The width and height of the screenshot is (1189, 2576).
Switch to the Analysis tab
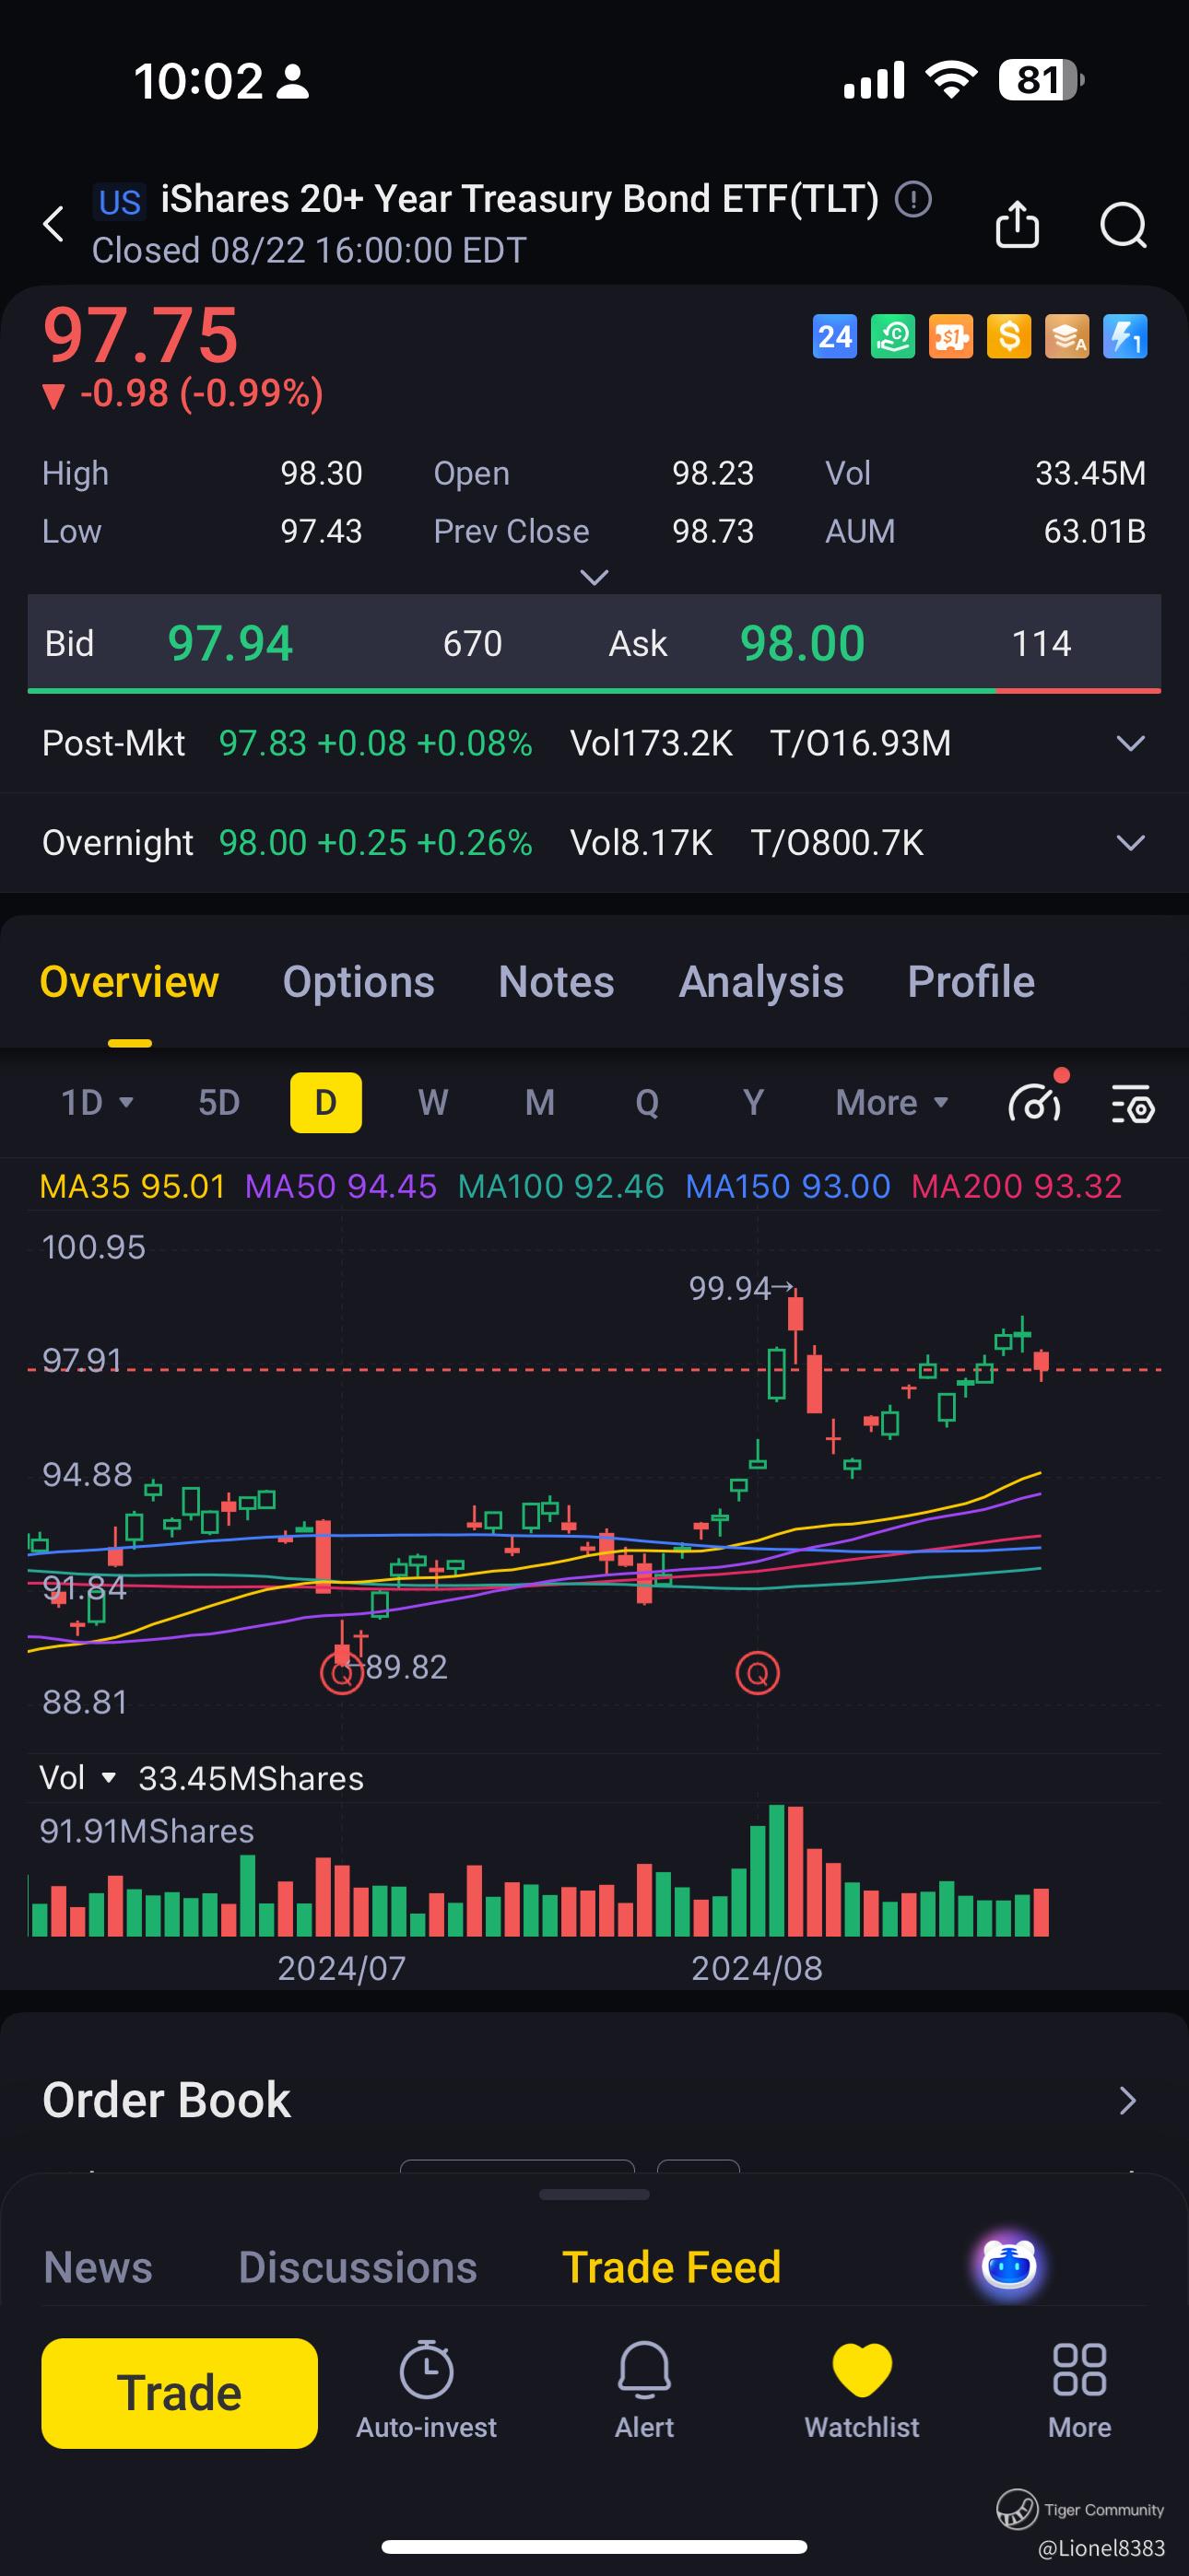pyautogui.click(x=761, y=982)
